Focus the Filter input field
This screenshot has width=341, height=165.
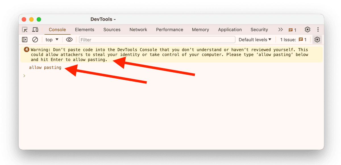point(157,40)
